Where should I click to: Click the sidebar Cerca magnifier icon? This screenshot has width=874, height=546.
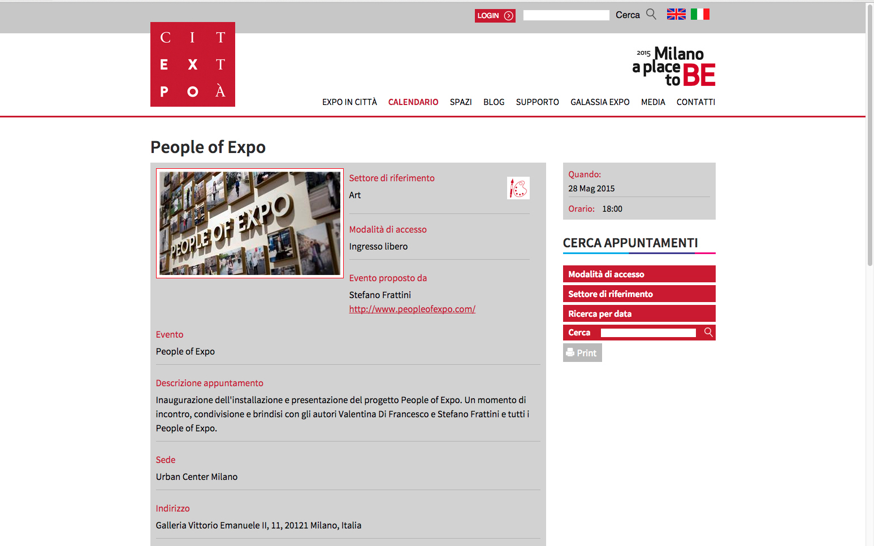tap(708, 333)
